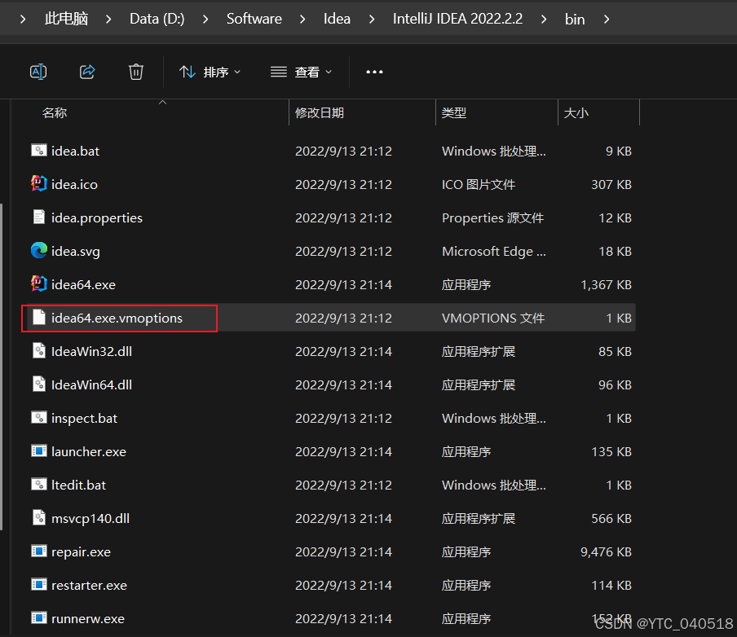Screen dimensions: 737x637
Task: Navigate to 此电脑 in the address bar
Action: click(66, 19)
